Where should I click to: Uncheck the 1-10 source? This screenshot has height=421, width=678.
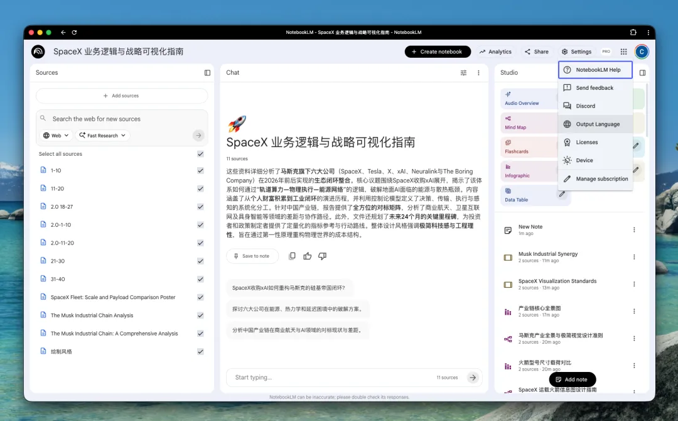pyautogui.click(x=200, y=170)
